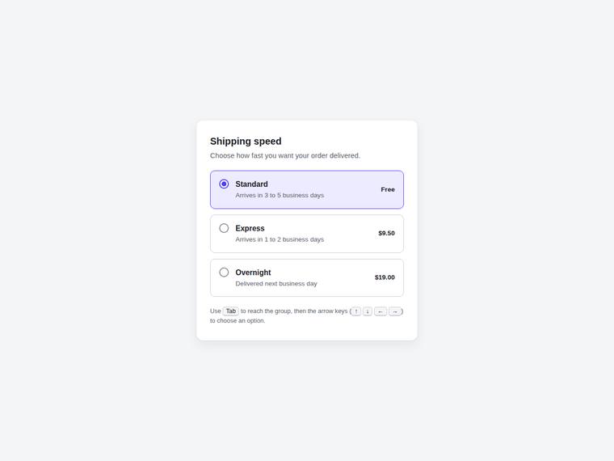
Task: Click "Delivered next business day" text
Action: (276, 283)
